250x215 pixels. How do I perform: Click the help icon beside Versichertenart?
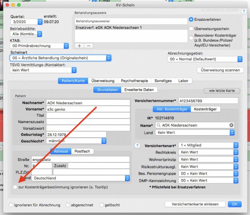point(137,146)
